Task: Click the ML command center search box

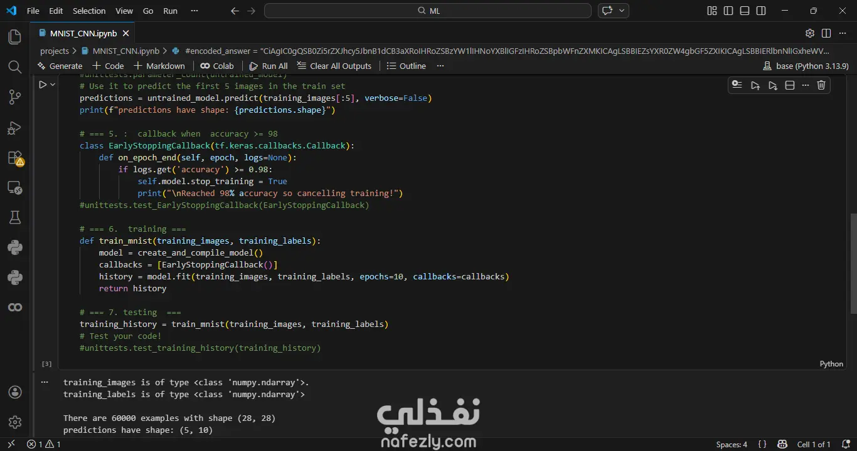Action: 428,11
